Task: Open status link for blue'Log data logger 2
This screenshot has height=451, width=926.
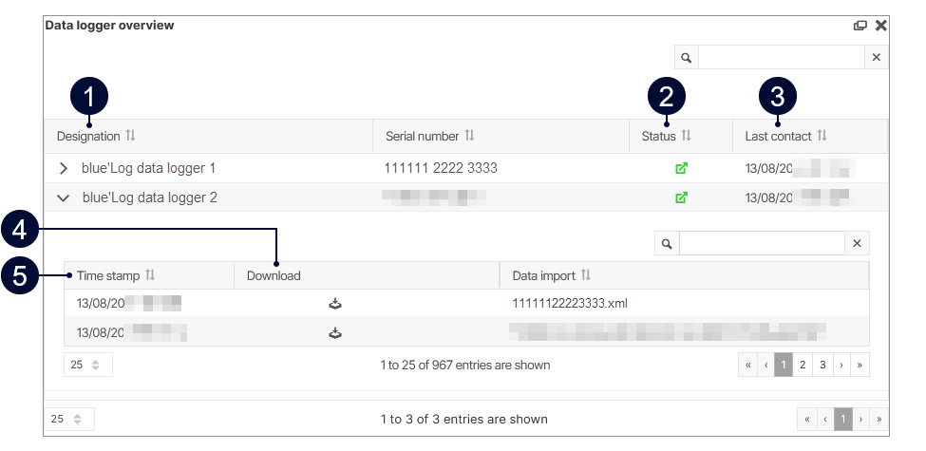Action: click(x=680, y=198)
